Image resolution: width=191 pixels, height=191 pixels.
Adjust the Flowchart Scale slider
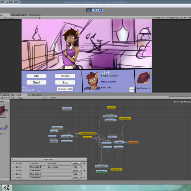pos(33,98)
